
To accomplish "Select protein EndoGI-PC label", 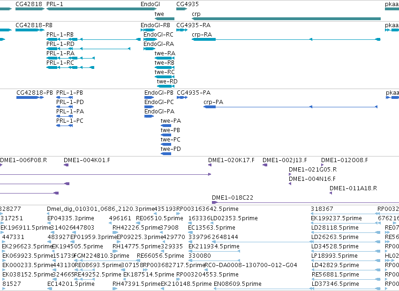I will point(159,102).
